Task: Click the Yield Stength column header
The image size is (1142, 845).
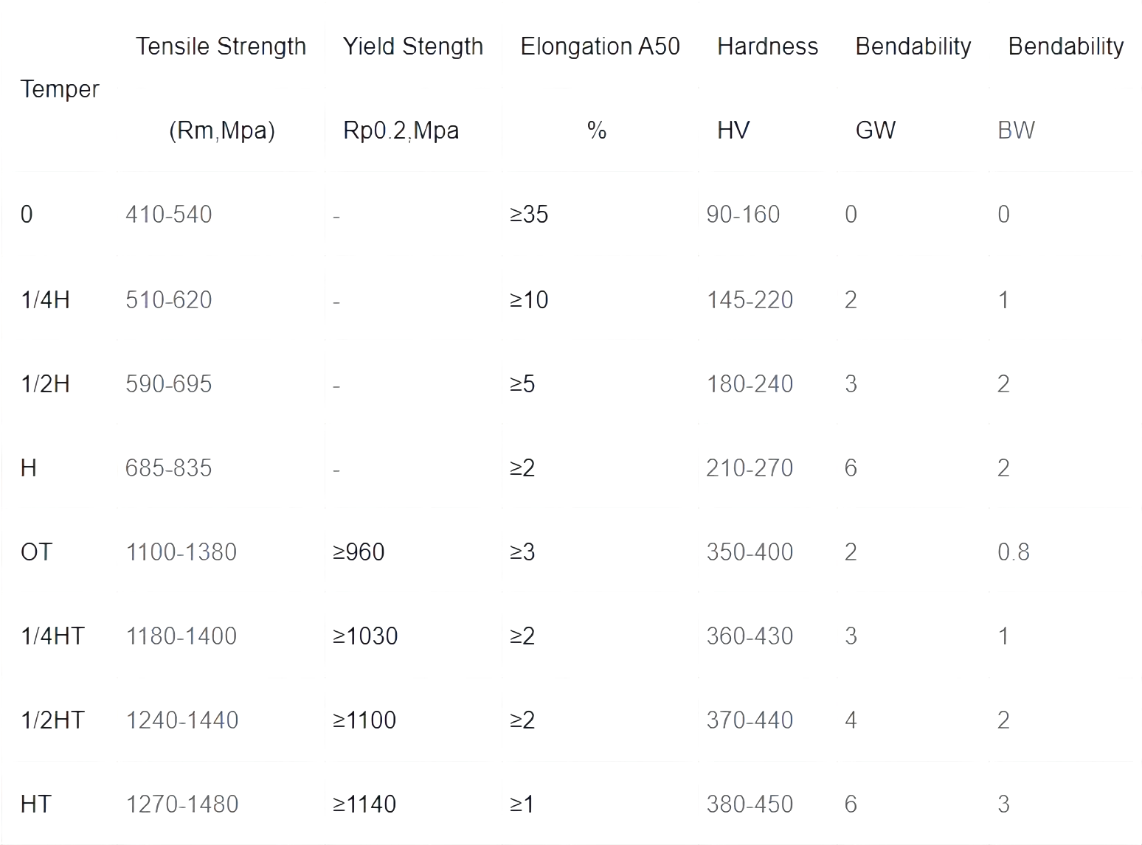Action: 413,46
